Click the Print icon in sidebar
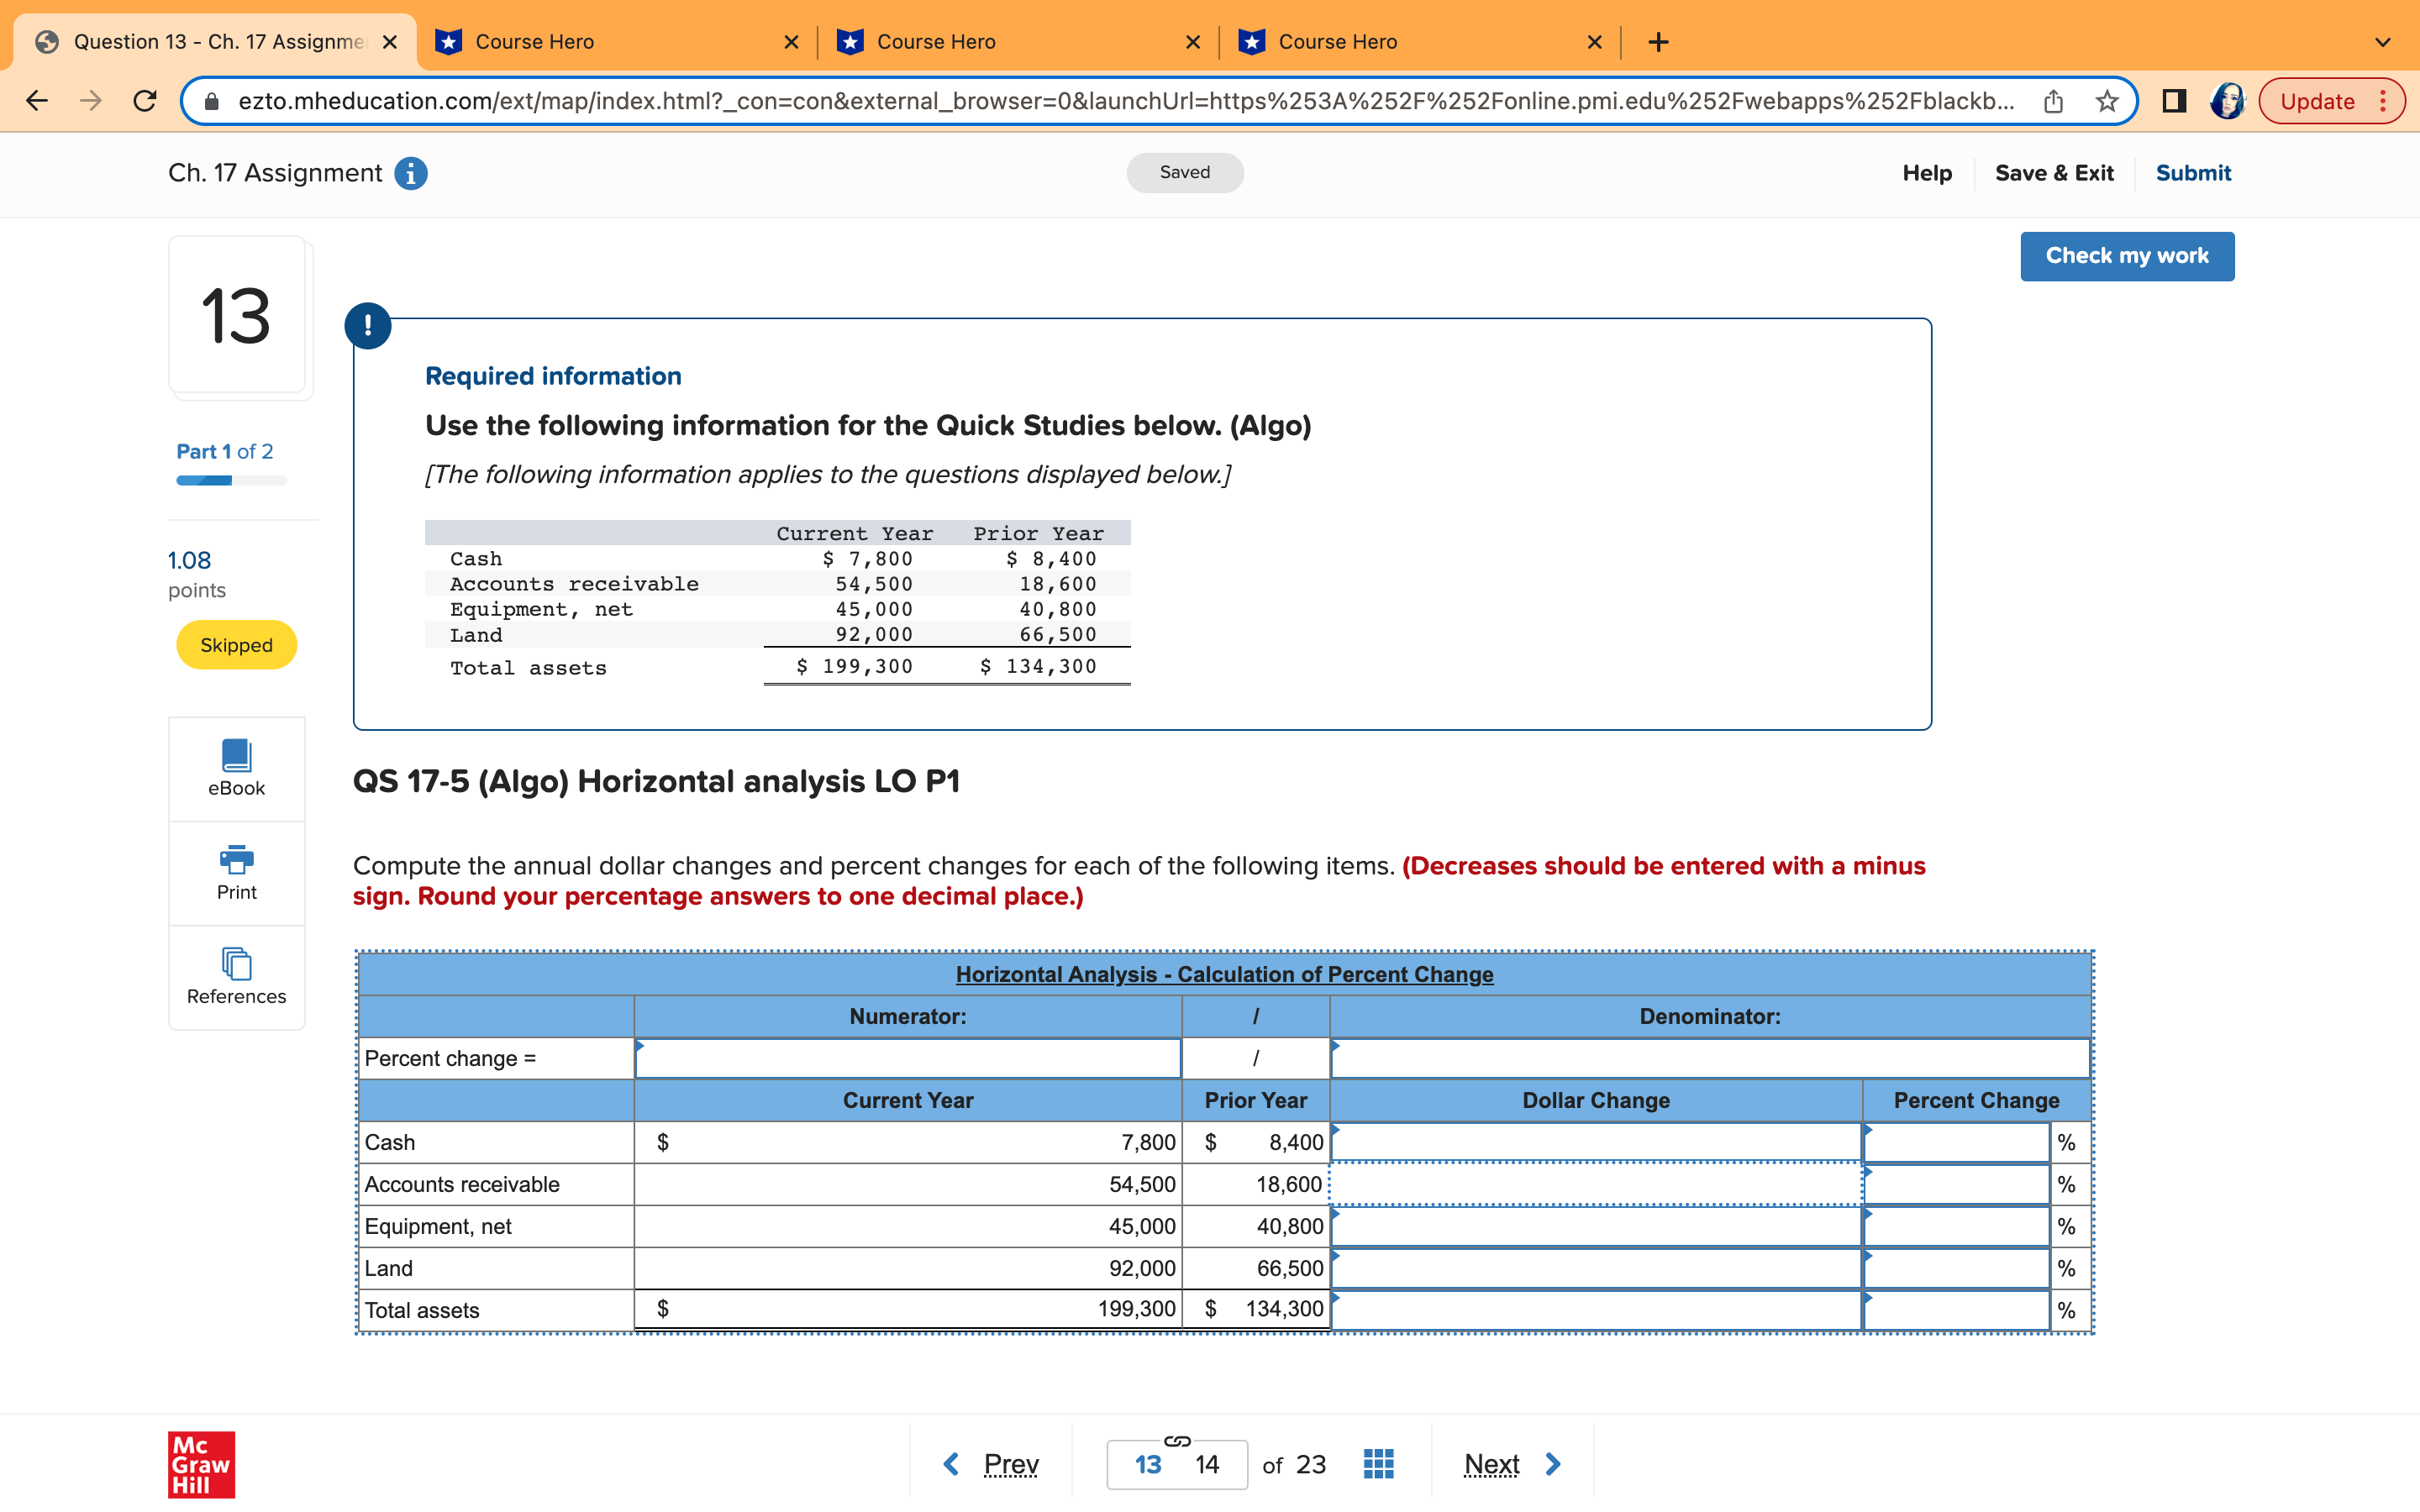Screen dimensions: 2420x1512 (x=236, y=872)
